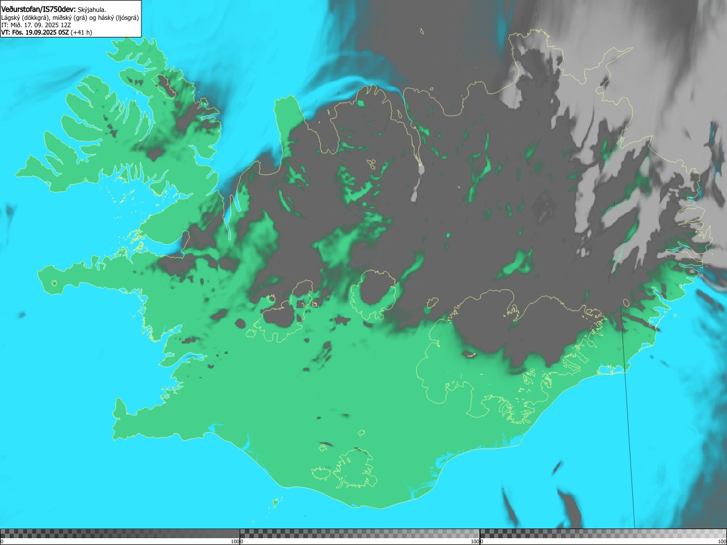The image size is (727, 545).
Task: Click the "(+41 h)" forecast offset text
Action: (x=81, y=32)
